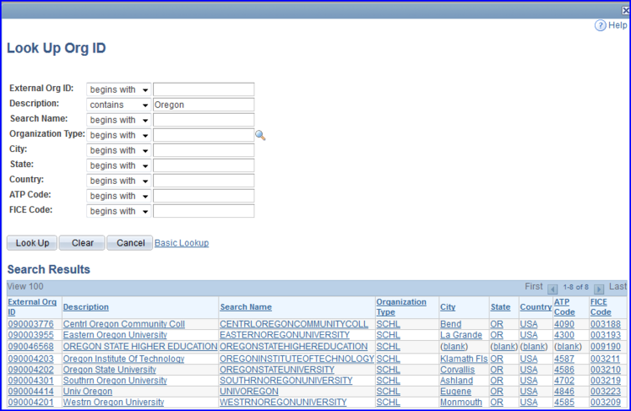631x411 pixels.
Task: Show previous results with left arrow
Action: (552, 288)
